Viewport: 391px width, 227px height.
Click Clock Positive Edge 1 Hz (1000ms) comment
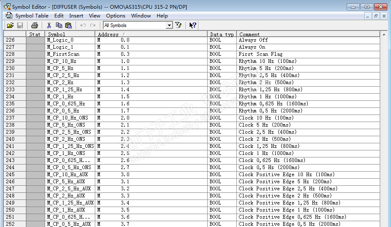click(x=308, y=210)
